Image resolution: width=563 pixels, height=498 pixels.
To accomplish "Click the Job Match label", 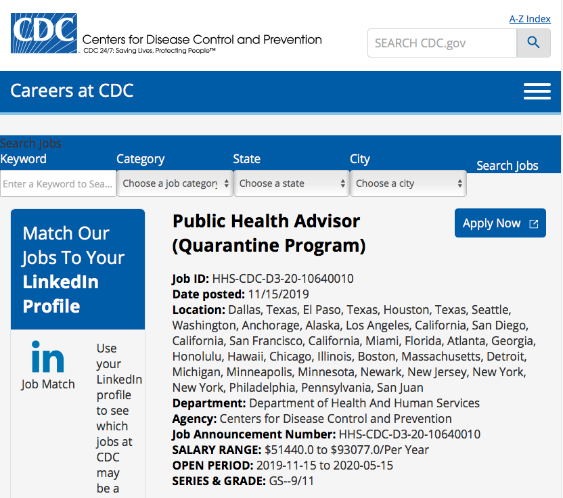I will click(x=48, y=384).
